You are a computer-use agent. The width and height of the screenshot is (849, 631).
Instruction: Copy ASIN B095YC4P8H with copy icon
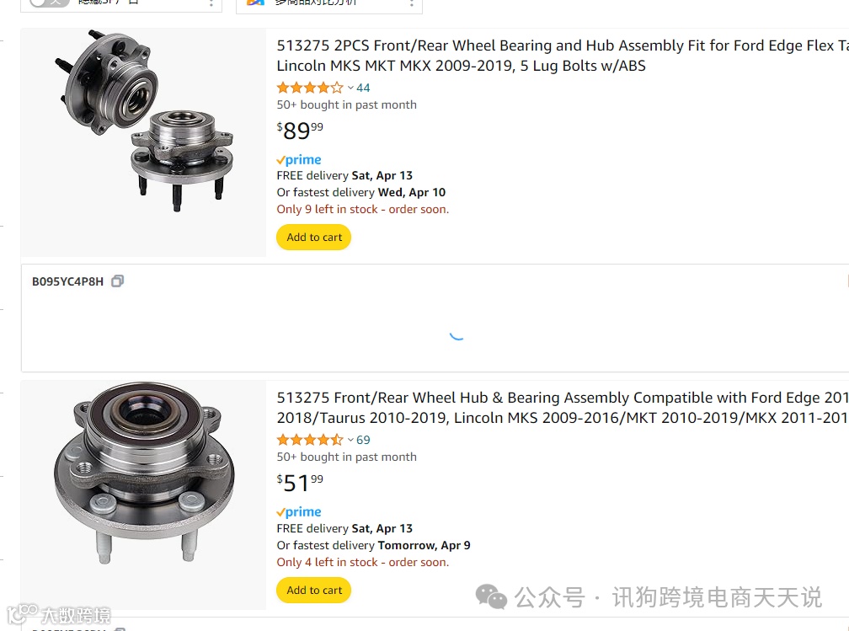(x=118, y=281)
